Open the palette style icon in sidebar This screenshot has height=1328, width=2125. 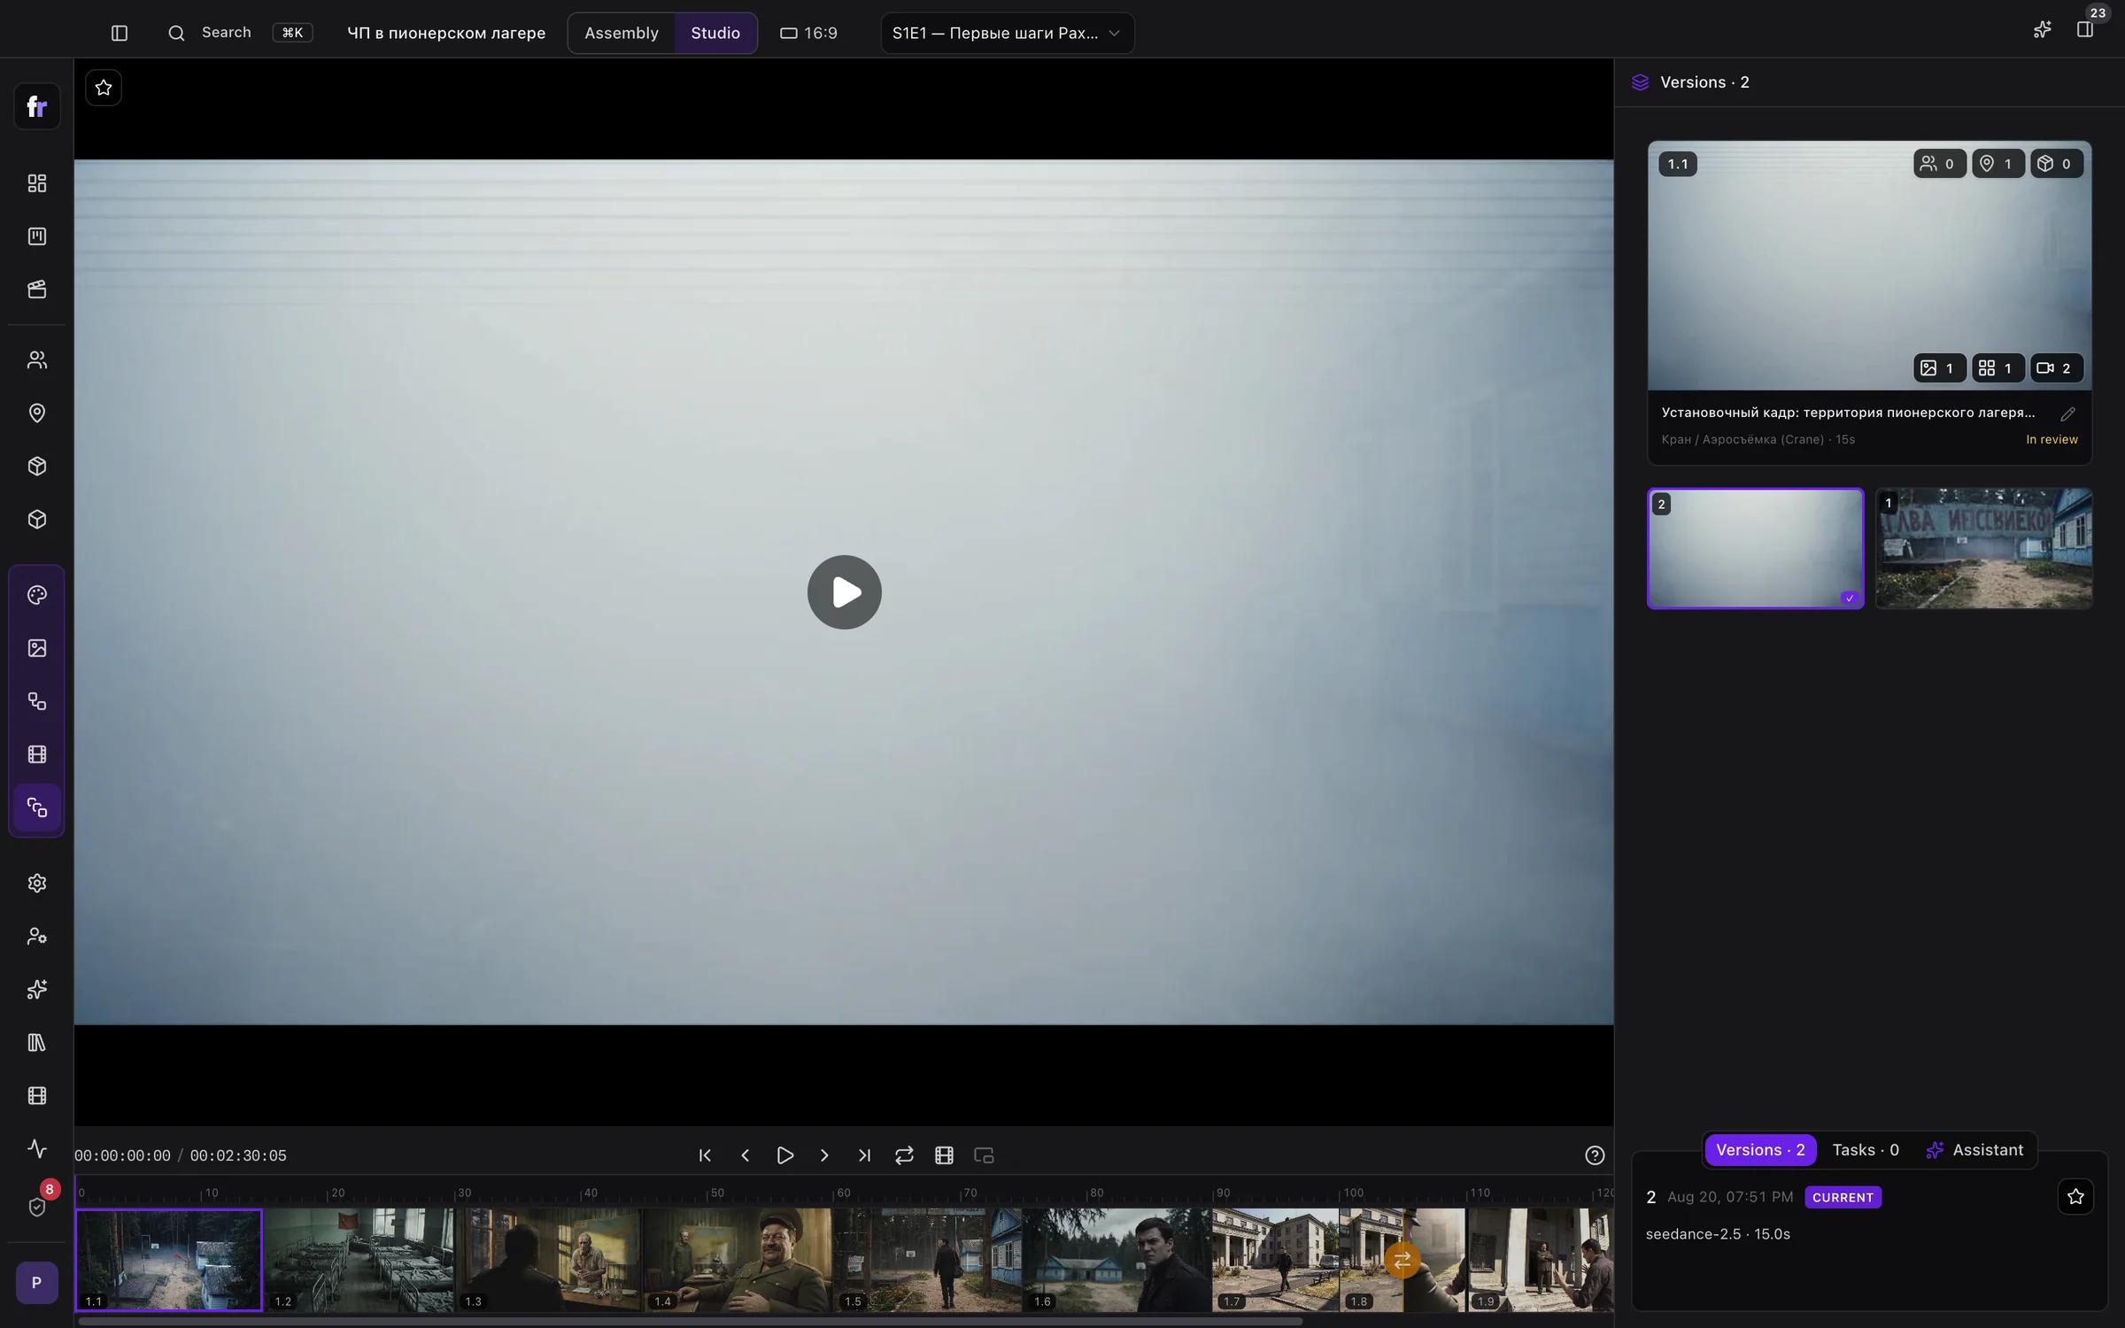[x=37, y=595]
